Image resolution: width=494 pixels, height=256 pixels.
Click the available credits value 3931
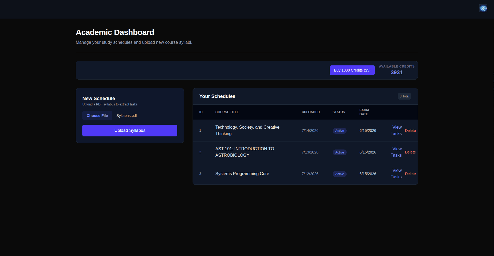pyautogui.click(x=396, y=72)
